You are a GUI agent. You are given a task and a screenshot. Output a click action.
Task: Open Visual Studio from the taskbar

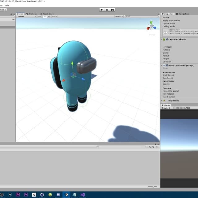[x=83, y=195]
